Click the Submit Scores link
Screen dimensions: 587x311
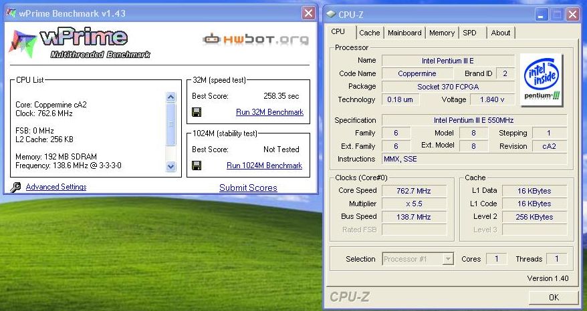[x=248, y=188]
